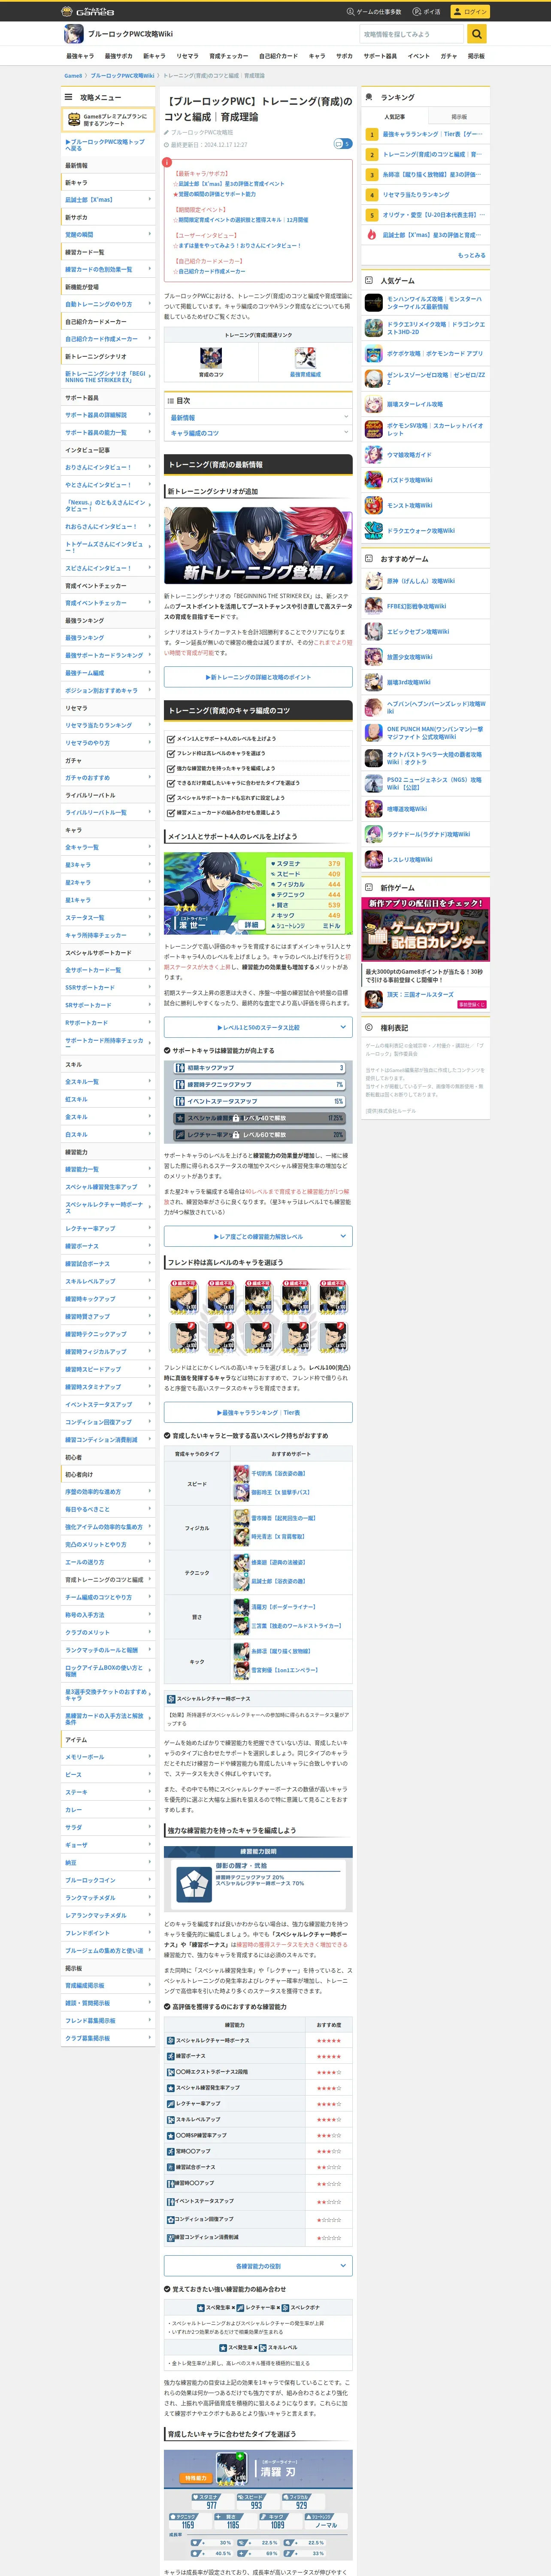Click the ブルーロックPWC攻略Wiki site icon
This screenshot has height=2576, width=551.
(x=73, y=34)
